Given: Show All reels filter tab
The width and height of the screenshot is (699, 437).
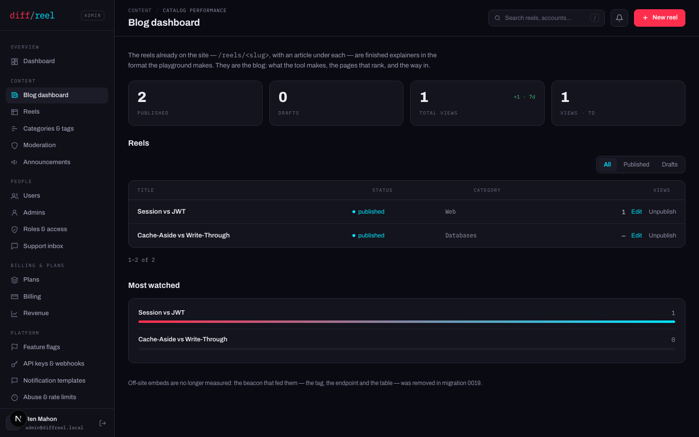Looking at the screenshot, I should [x=607, y=165].
